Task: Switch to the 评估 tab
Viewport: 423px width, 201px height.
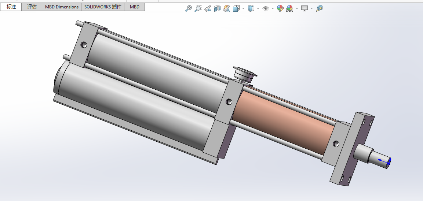Action: coord(32,7)
